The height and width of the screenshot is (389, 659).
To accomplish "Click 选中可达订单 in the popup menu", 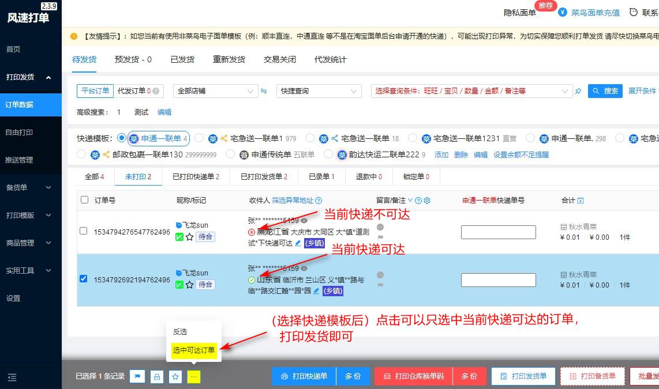I will 193,350.
